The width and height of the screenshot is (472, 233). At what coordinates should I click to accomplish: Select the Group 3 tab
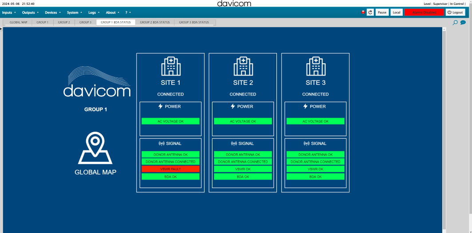[x=85, y=22]
